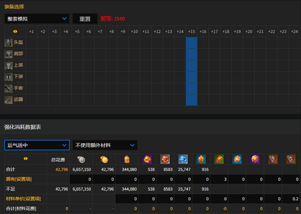Click the 0.2 material unit price field
The width and height of the screenshot is (301, 214).
click(291, 199)
